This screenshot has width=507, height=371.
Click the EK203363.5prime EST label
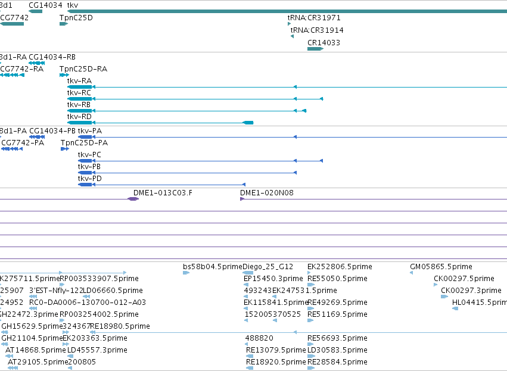tap(95, 338)
